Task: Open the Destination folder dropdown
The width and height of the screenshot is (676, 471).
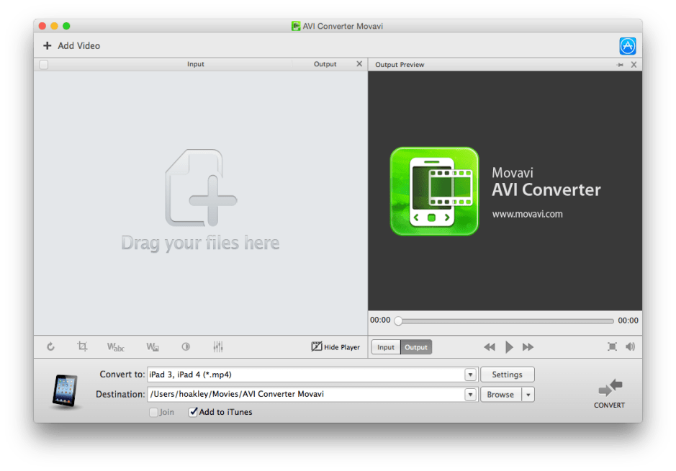Action: tap(470, 394)
